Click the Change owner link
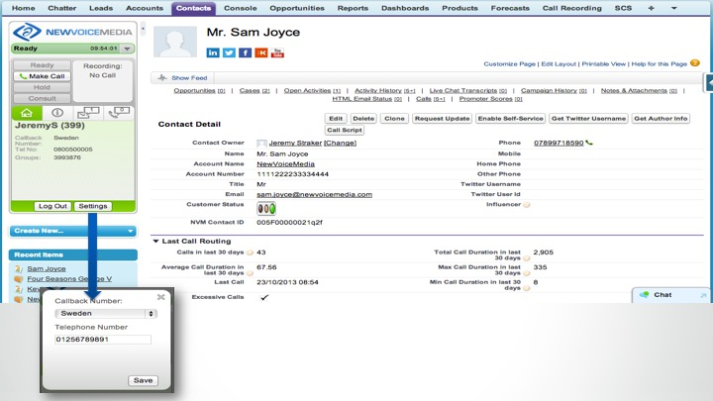Image resolution: width=713 pixels, height=401 pixels. (340, 143)
